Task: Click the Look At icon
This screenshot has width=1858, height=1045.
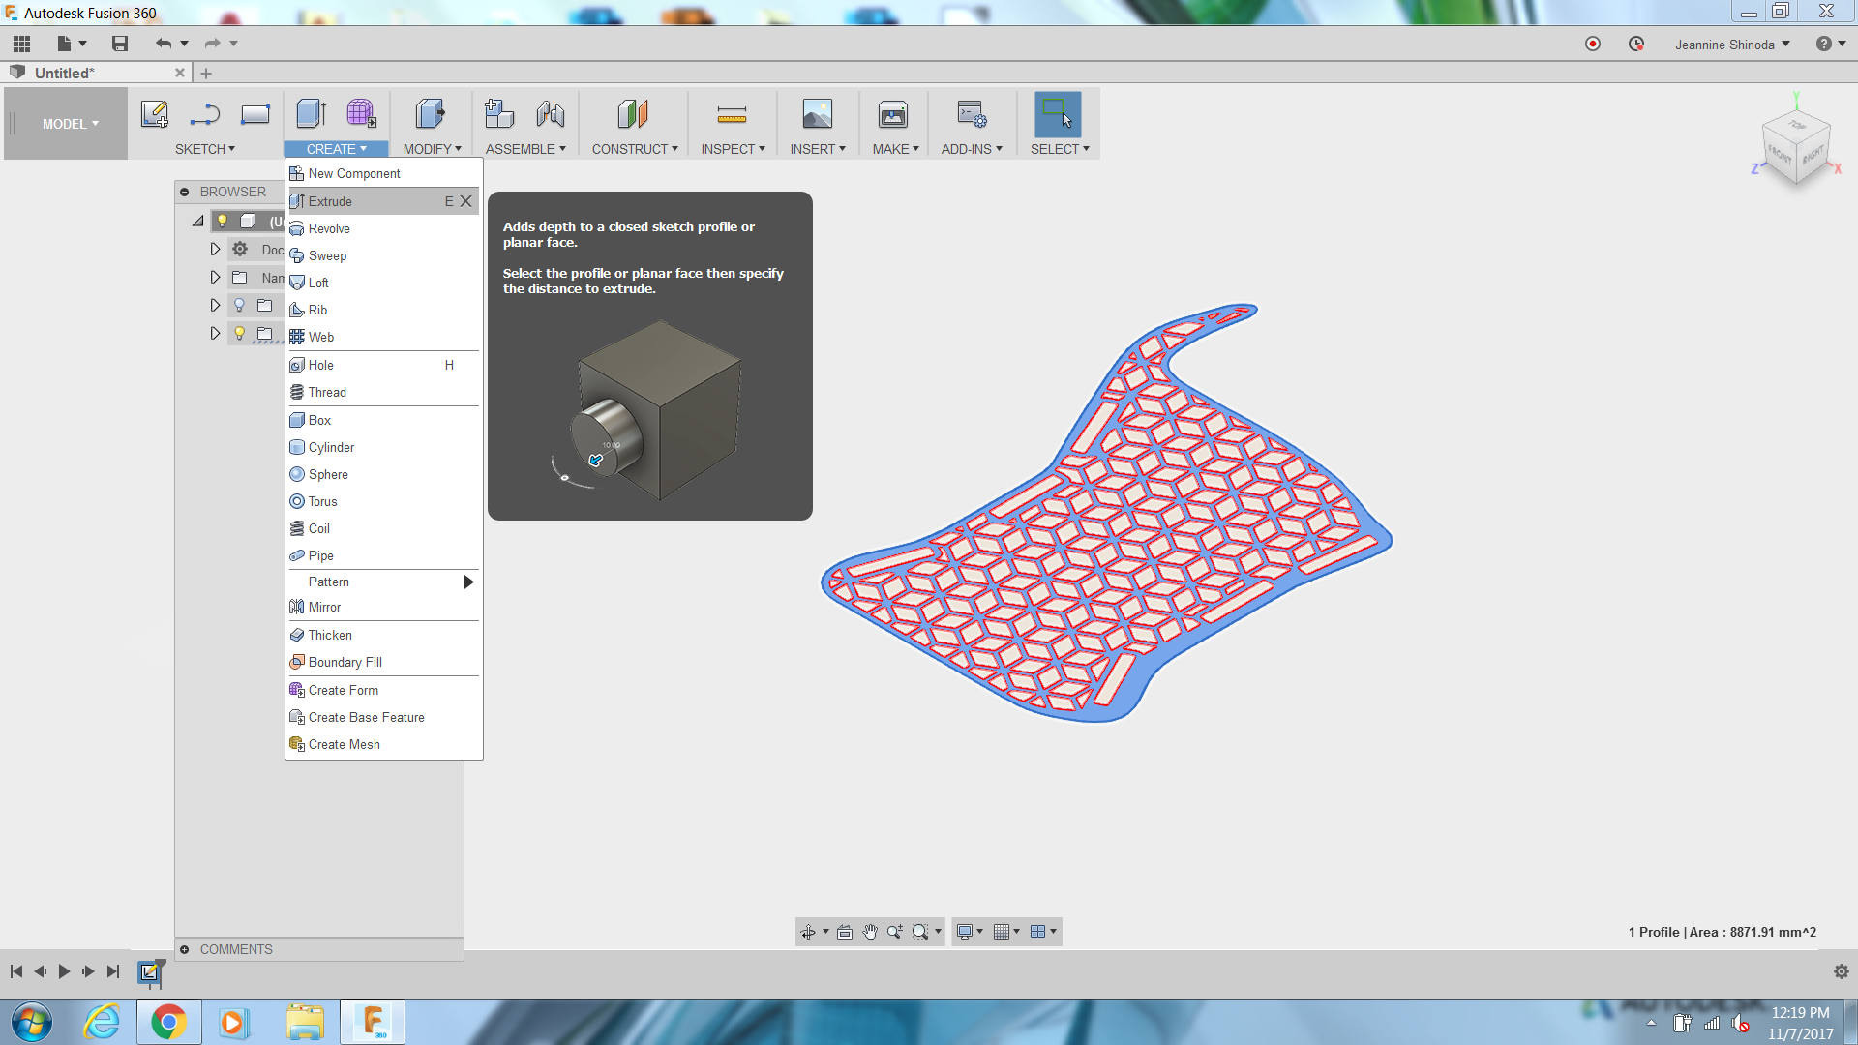Action: (845, 932)
